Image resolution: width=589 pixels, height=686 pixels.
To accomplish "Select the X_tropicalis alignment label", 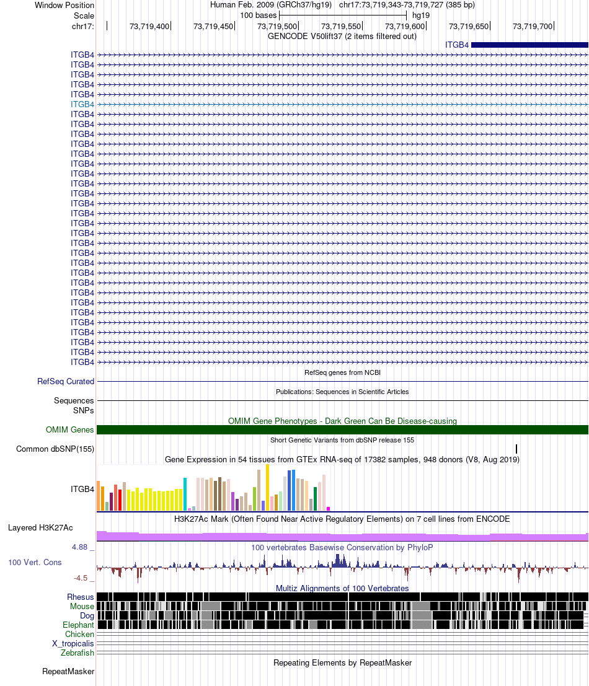I will point(73,643).
